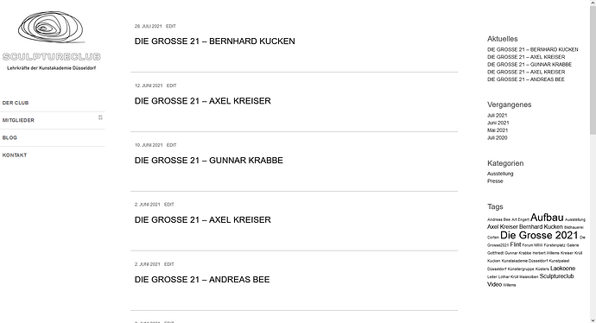This screenshot has width=596, height=323.
Task: Click the page's vertical scrollbar thumb
Action: pyautogui.click(x=593, y=69)
